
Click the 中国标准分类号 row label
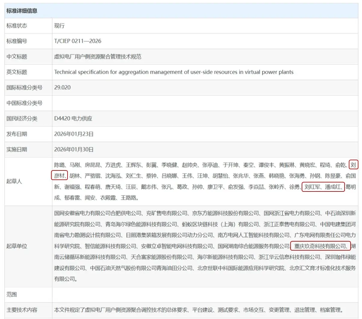[x=24, y=103]
